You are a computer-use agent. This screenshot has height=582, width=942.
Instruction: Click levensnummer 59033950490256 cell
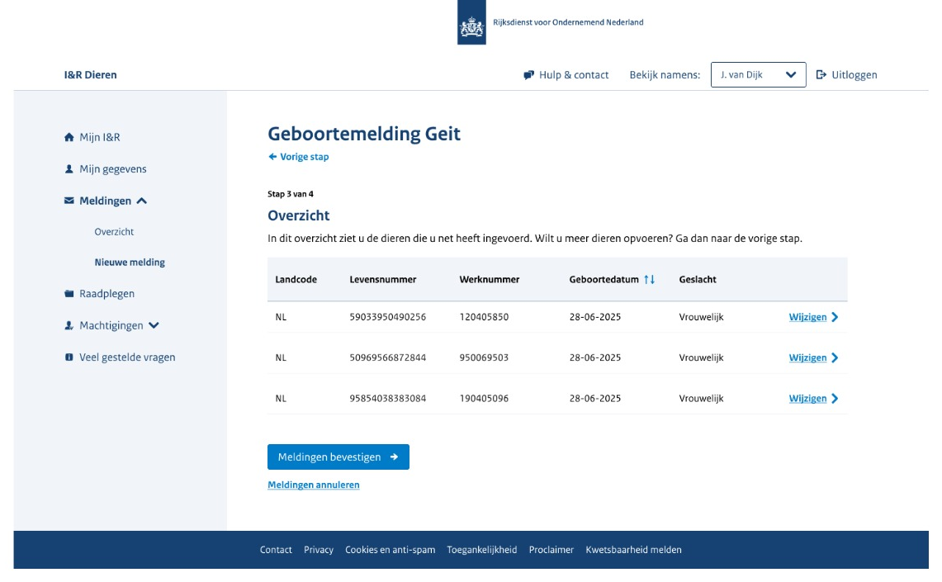pyautogui.click(x=387, y=317)
